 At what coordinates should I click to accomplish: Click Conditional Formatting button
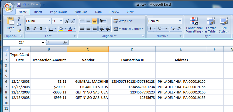[194, 26]
